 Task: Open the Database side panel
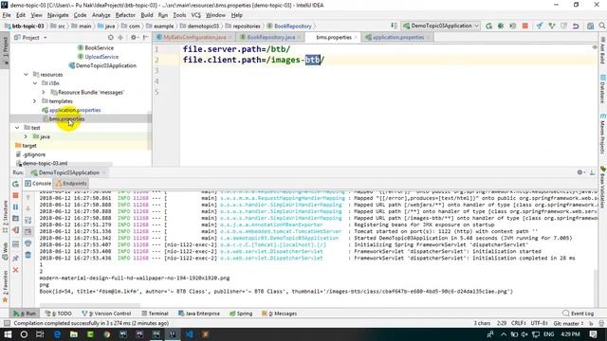pos(603,88)
